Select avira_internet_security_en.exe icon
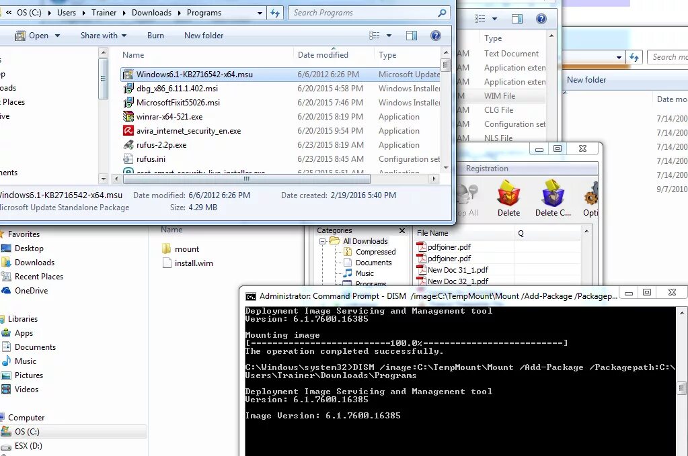 [x=128, y=130]
